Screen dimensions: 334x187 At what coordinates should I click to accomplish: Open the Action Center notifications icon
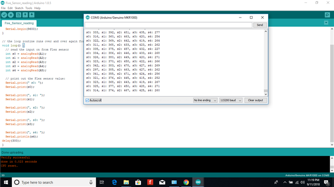click(x=326, y=182)
